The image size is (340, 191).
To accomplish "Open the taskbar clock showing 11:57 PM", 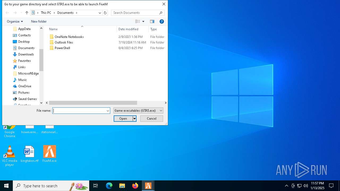I will pyautogui.click(x=317, y=186).
